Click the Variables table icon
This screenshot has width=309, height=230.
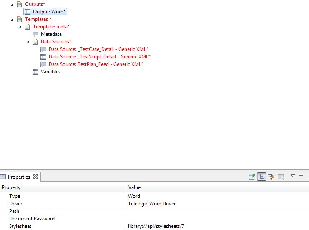(35, 72)
